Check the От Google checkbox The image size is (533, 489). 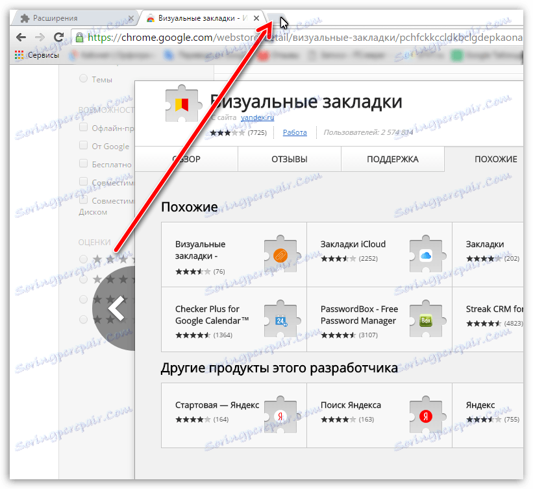(83, 145)
